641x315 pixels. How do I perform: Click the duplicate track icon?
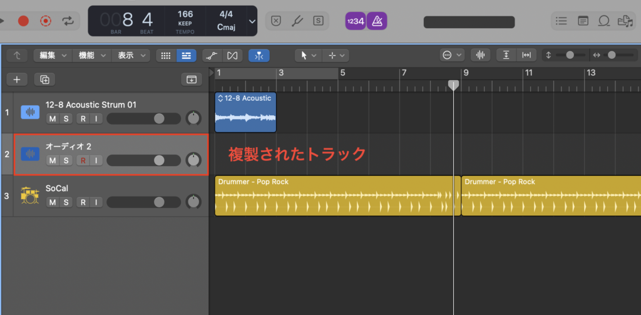coord(44,79)
